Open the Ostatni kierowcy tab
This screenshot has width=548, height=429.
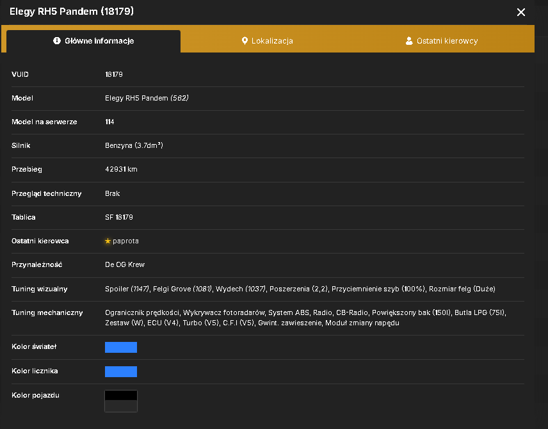[441, 41]
